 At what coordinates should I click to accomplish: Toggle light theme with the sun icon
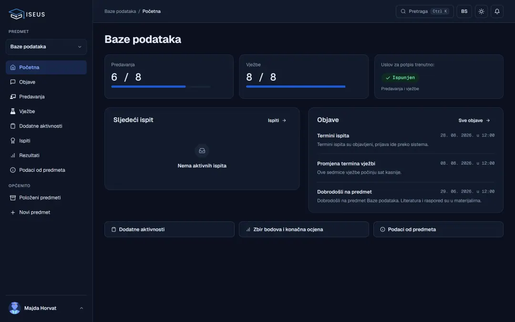click(481, 11)
